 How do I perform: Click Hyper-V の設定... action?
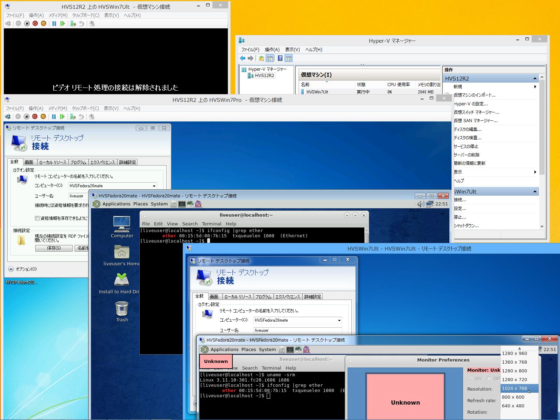[470, 104]
